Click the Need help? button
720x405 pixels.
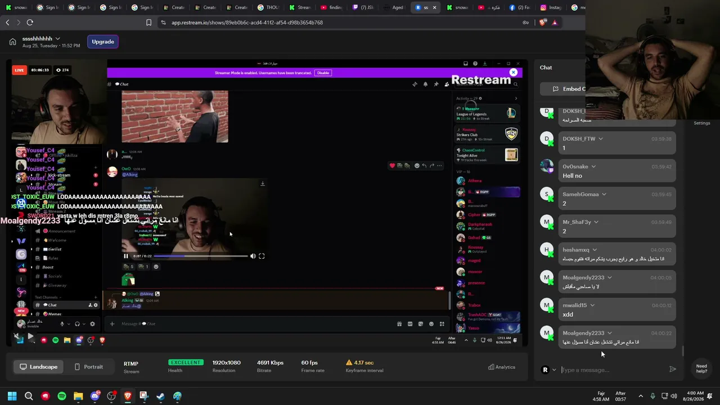(x=701, y=368)
